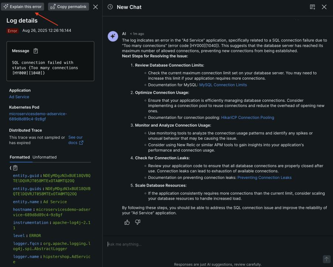
Task: Select the logger.name attribute key
Action: click(26, 257)
